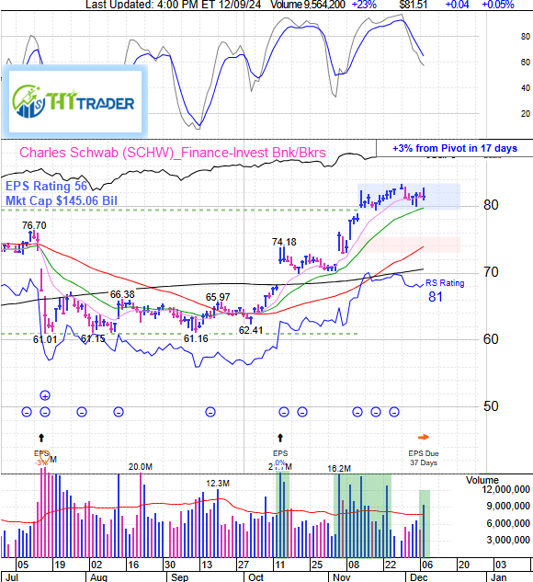The height and width of the screenshot is (582, 533).
Task: Click the Volume 9,564,200 header value
Action: [308, 5]
